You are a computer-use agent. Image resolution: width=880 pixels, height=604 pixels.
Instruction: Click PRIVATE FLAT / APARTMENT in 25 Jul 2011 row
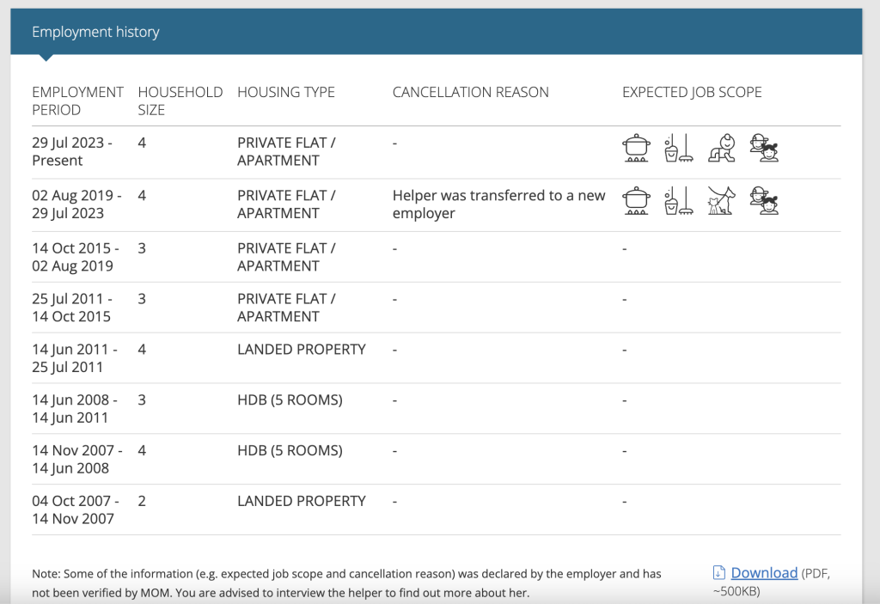(286, 308)
